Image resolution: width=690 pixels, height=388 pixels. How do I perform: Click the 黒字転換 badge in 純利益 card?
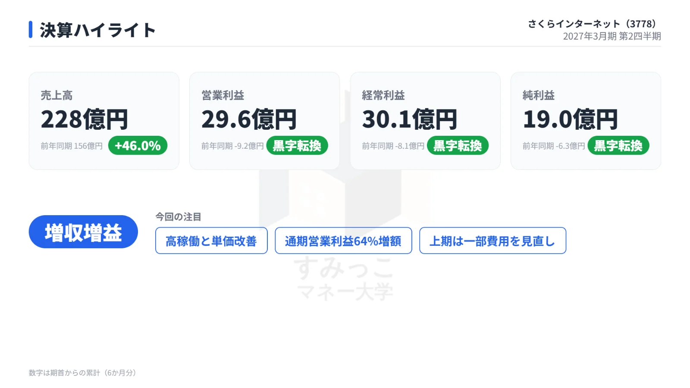pyautogui.click(x=618, y=146)
